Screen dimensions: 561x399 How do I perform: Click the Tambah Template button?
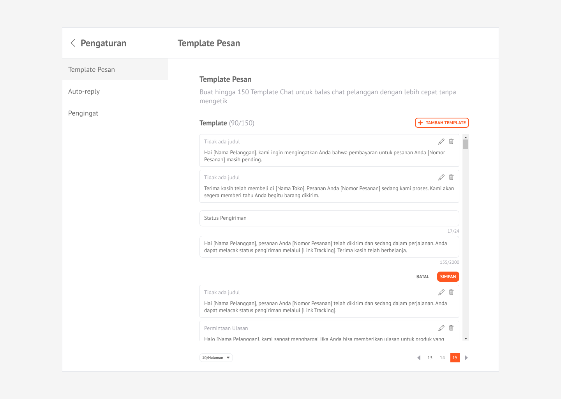pyautogui.click(x=442, y=123)
